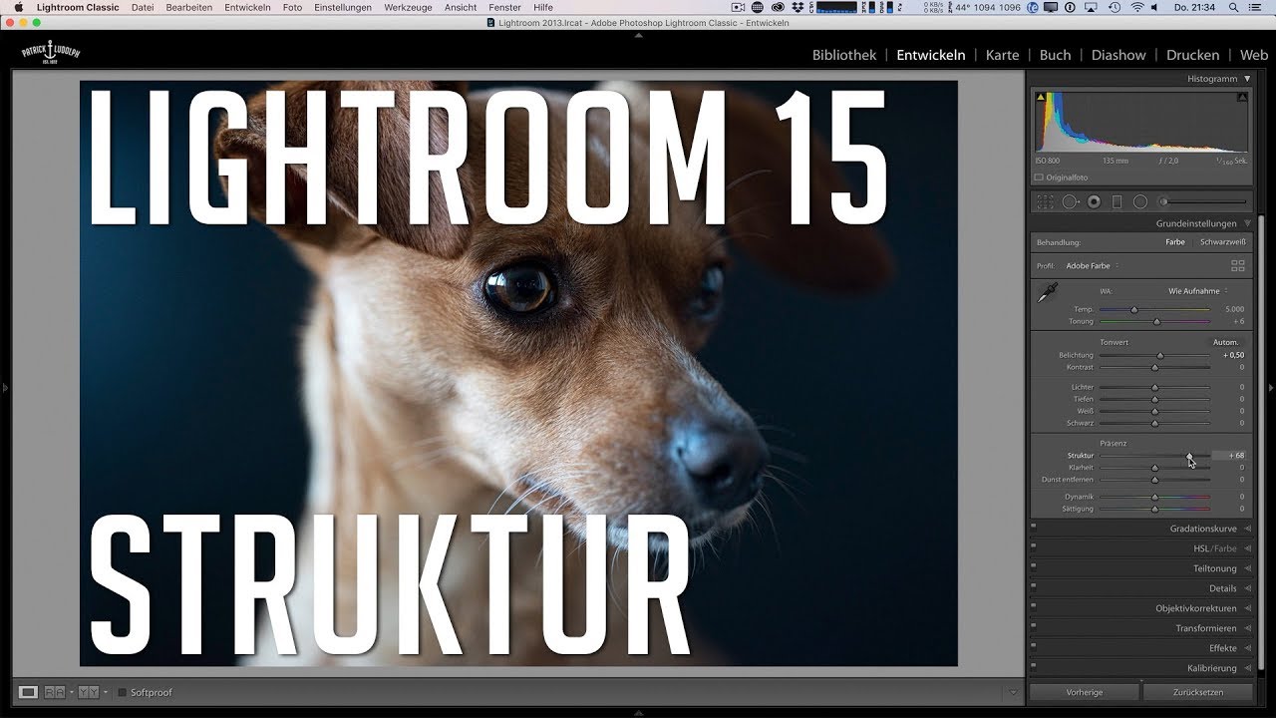The height and width of the screenshot is (718, 1276).
Task: Select the spot removal tool
Action: [x=1070, y=201]
